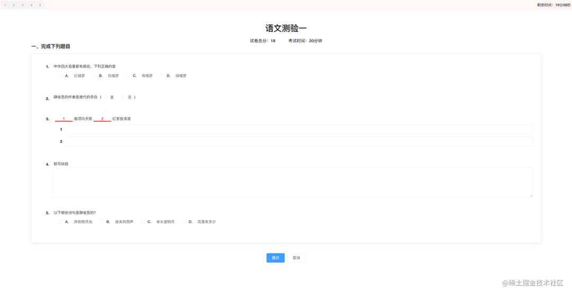Jump to question 5 in navigator
Screen dimensions: 572x295
coord(40,5)
